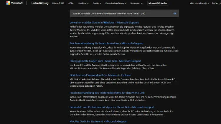This screenshot has width=221, height=124.
Task: Open Einrichten und Verwenden Ihres Telefons in Explorer
Action: coord(100,75)
